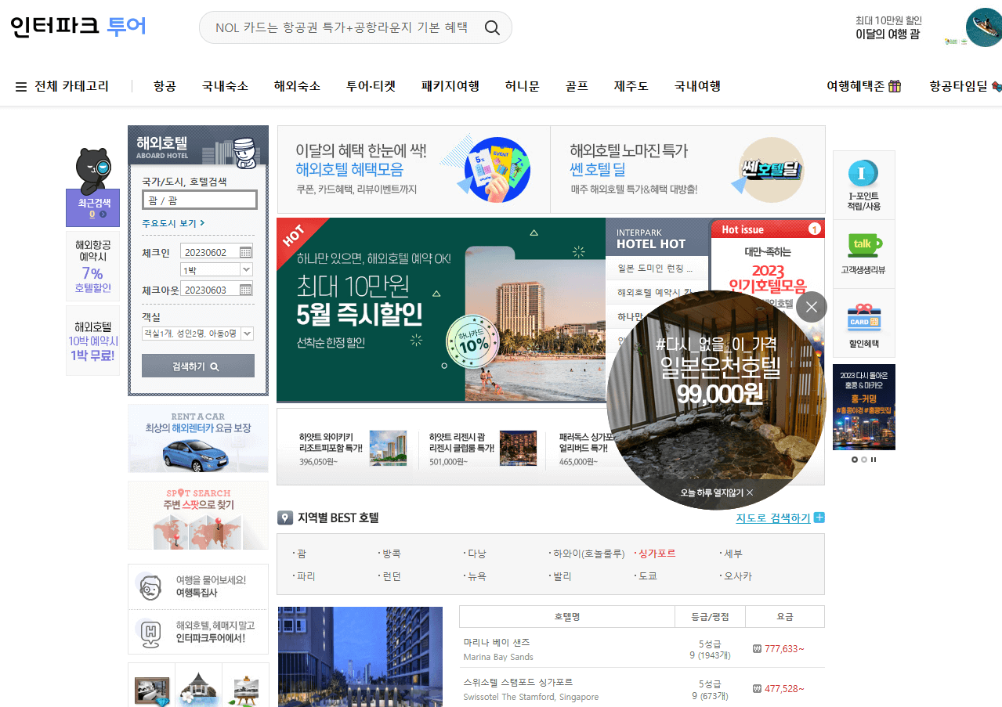Click the 최상의 해외렌터카 요금 보장 banner
Image resolution: width=1002 pixels, height=707 pixels.
[x=198, y=438]
